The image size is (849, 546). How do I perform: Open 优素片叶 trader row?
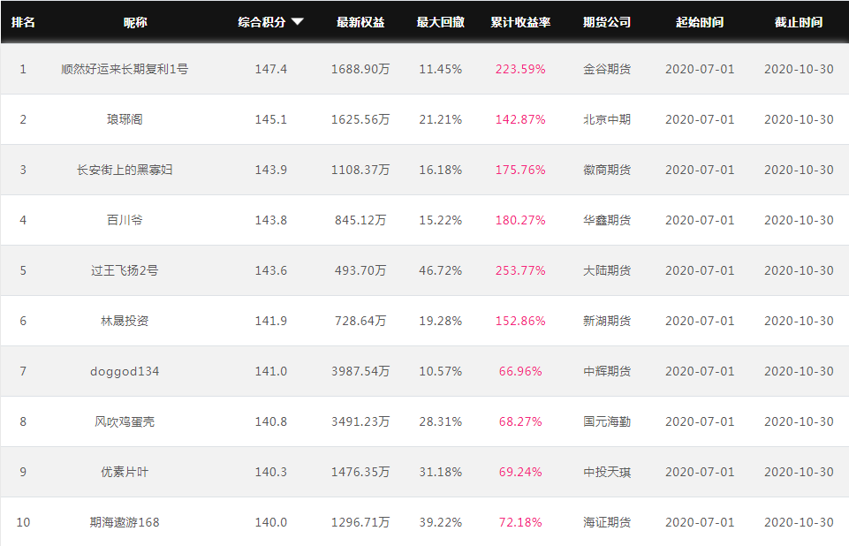[125, 472]
